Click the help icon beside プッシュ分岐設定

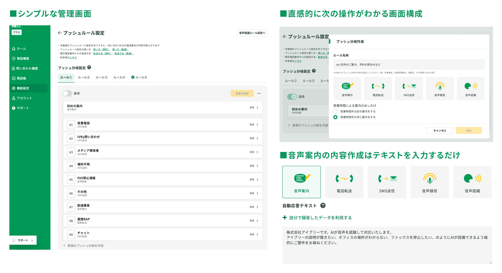click(x=89, y=67)
